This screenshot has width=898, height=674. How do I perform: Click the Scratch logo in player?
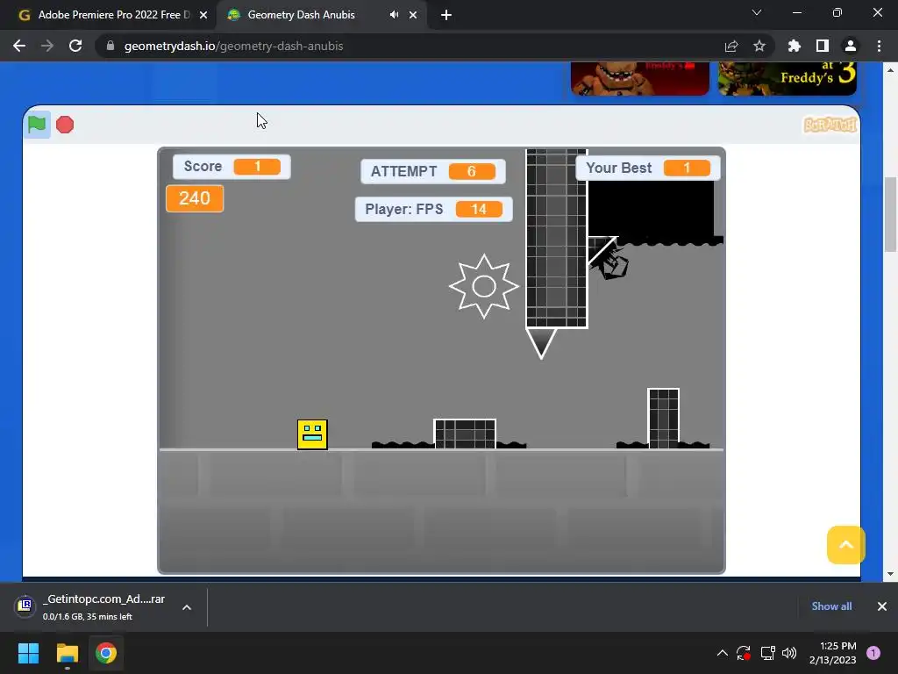pos(830,125)
